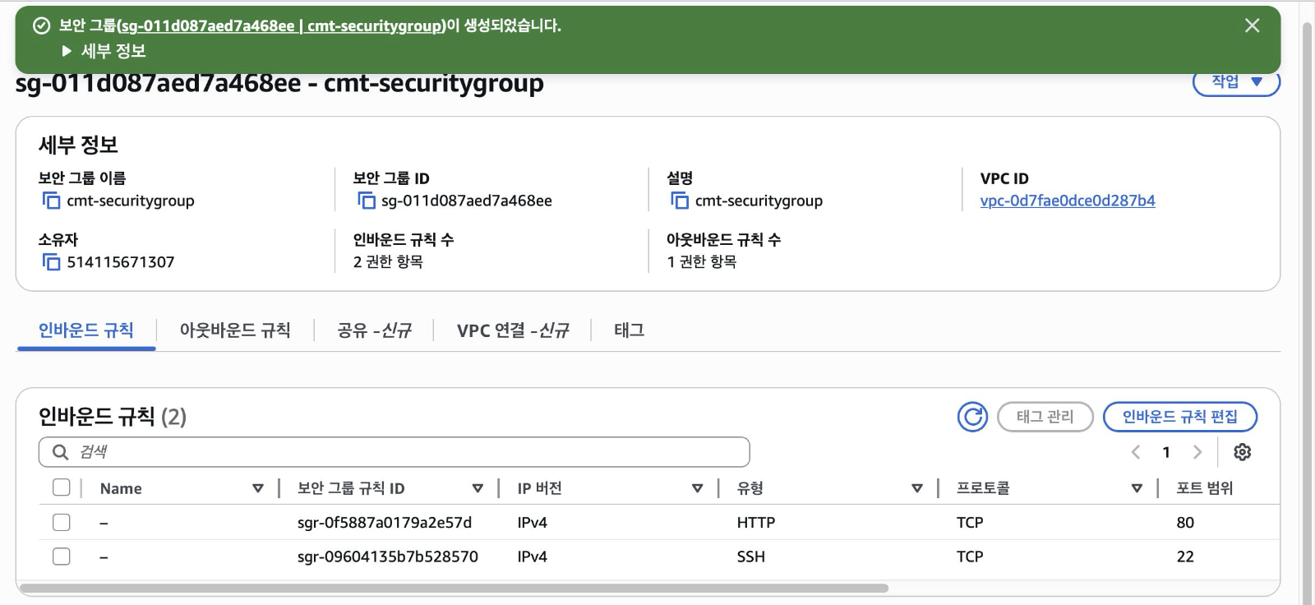Open inbound rules table settings gear

[1242, 452]
